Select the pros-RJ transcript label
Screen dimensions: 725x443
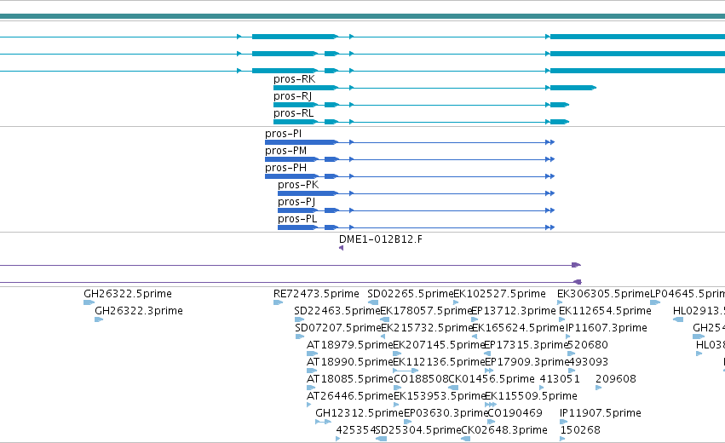click(x=293, y=96)
